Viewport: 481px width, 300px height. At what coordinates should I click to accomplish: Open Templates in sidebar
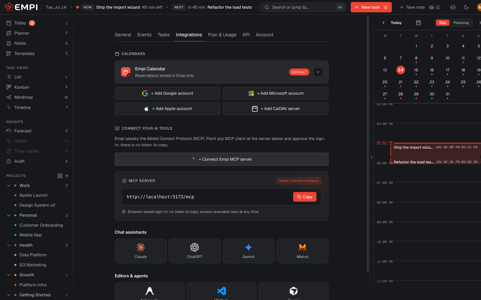tap(37, 53)
